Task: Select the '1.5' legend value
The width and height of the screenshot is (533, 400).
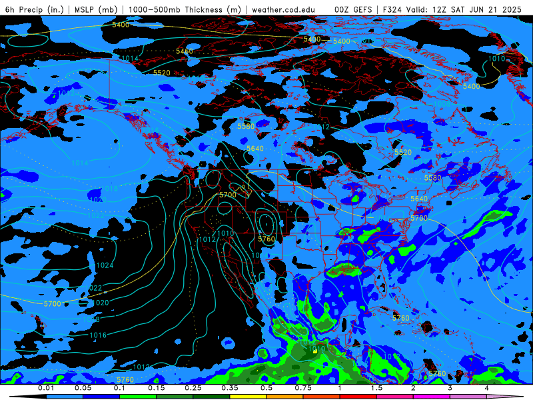Action: [376, 388]
